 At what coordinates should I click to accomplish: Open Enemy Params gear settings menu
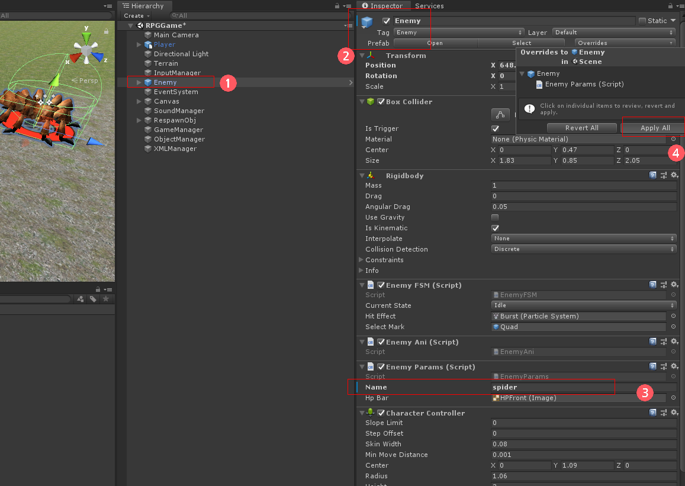click(674, 366)
